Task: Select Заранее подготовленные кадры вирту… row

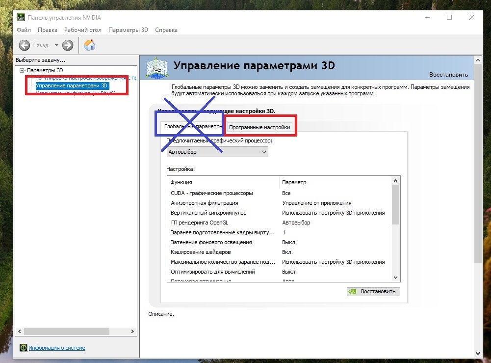Action: 279,232
